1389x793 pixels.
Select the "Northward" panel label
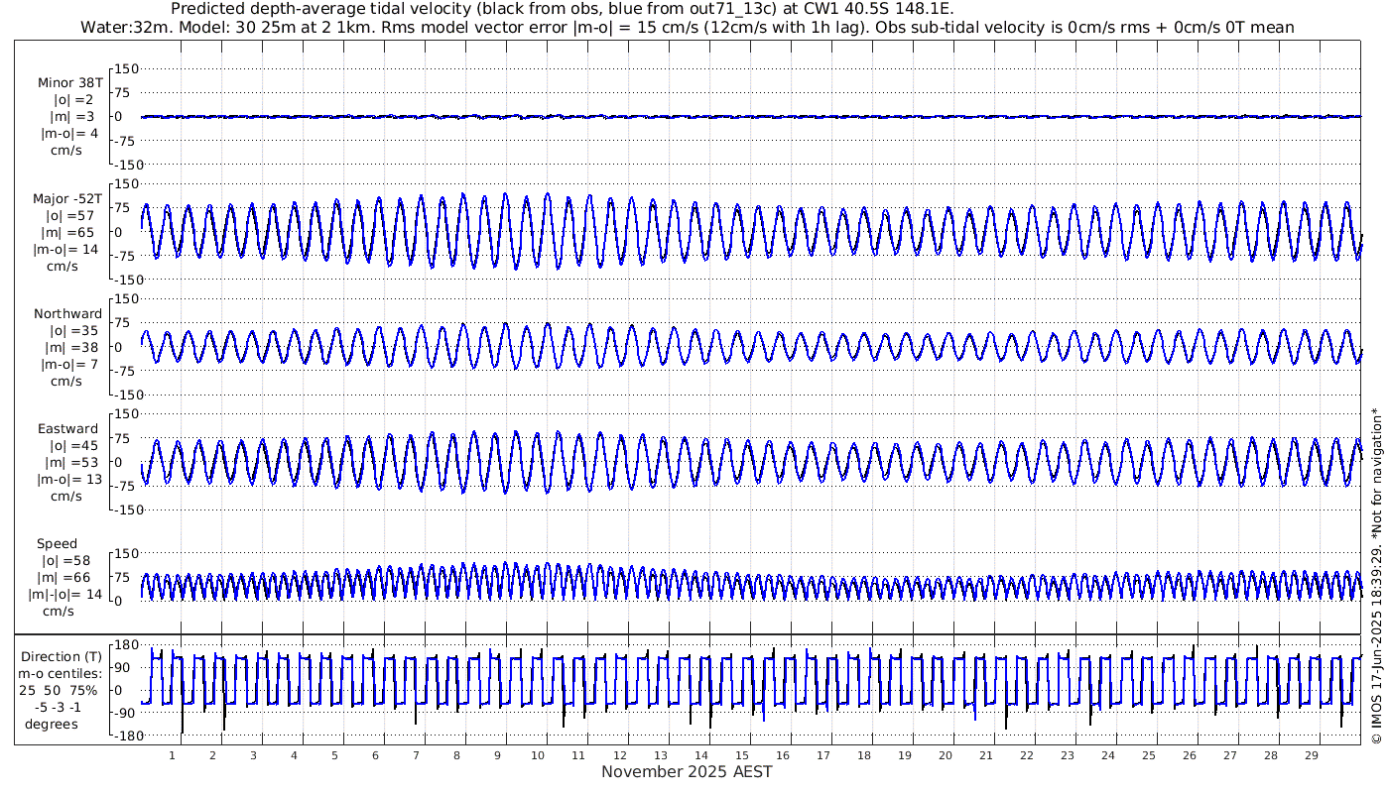coord(67,314)
